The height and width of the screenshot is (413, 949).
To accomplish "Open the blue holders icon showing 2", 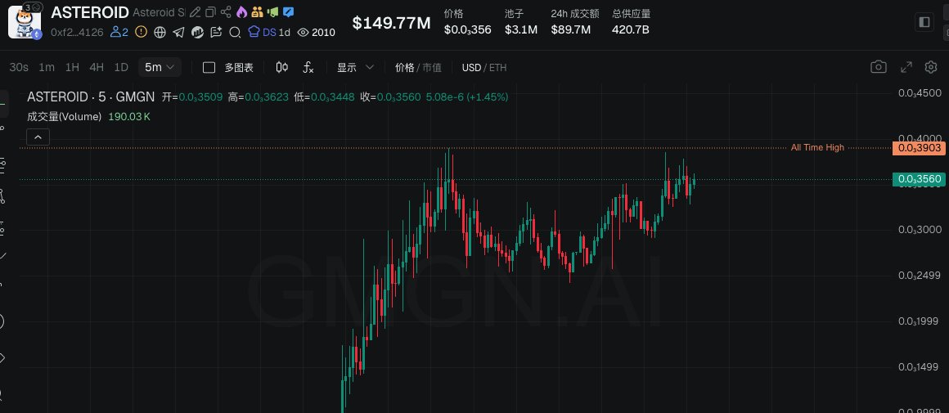I will click(119, 32).
